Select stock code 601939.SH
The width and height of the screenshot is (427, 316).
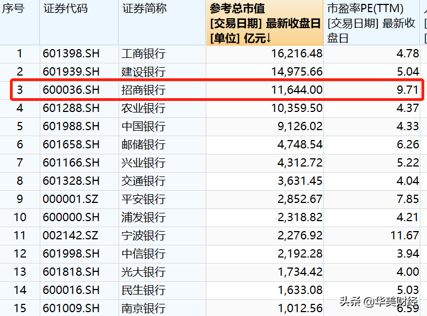71,72
